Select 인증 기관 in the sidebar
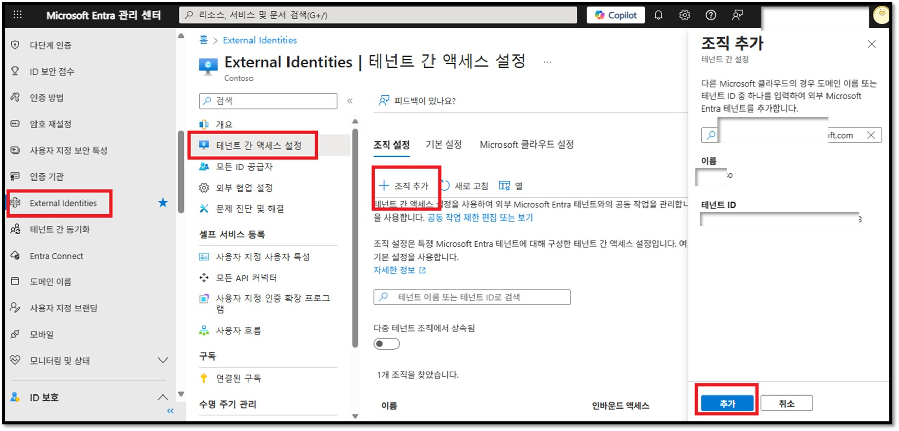Viewport: 899px width, 431px height. [47, 177]
